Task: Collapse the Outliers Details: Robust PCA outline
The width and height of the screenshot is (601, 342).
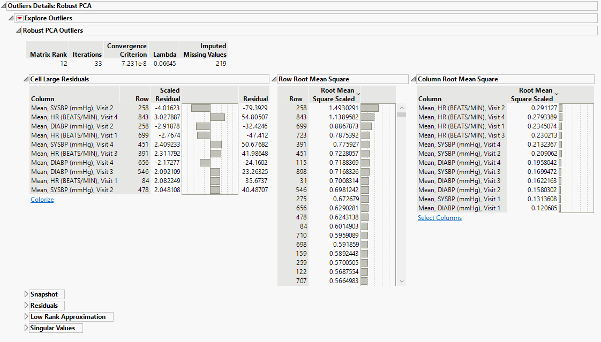Action: pyautogui.click(x=4, y=6)
